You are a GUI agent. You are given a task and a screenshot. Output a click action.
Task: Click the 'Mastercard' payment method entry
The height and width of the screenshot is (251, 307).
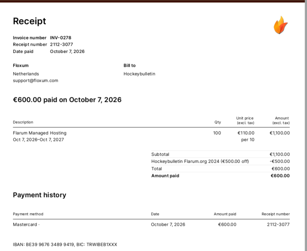coord(26,225)
